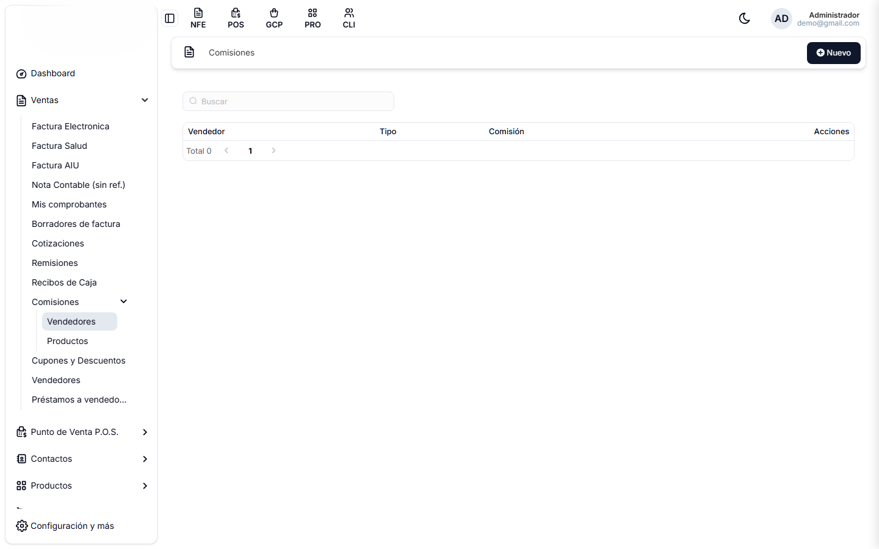The width and height of the screenshot is (879, 549).
Task: Click the Acciones column header
Action: (x=831, y=131)
